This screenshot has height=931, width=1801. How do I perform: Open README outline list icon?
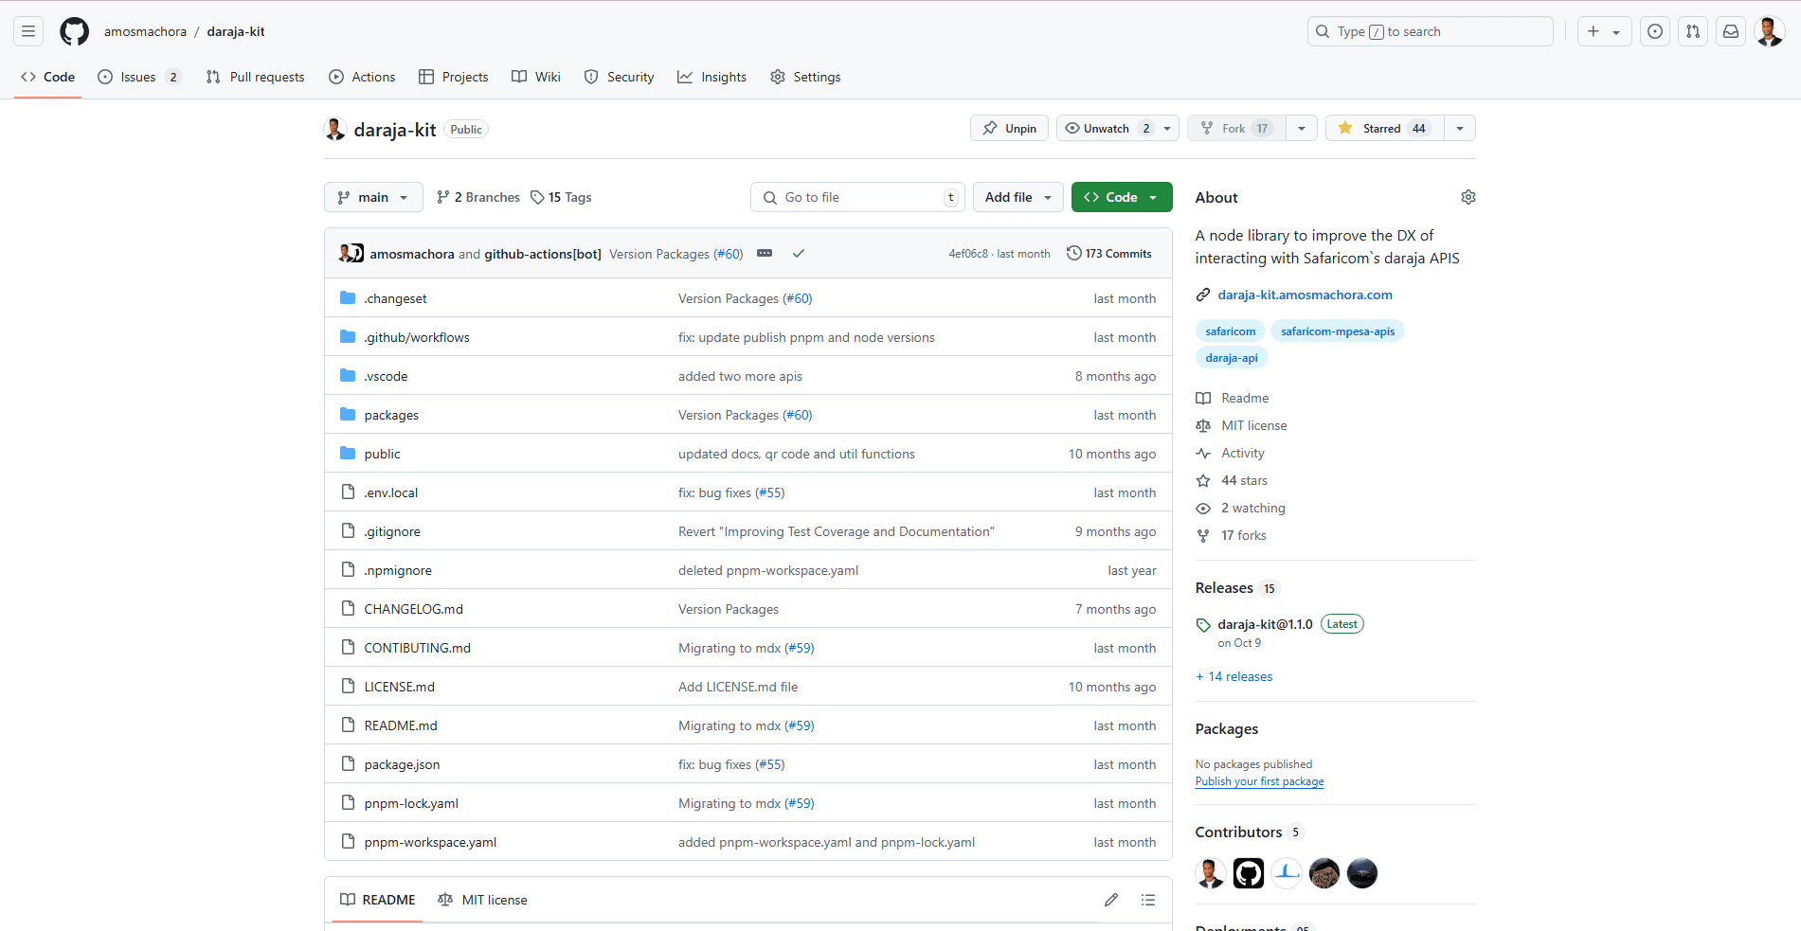click(1148, 900)
